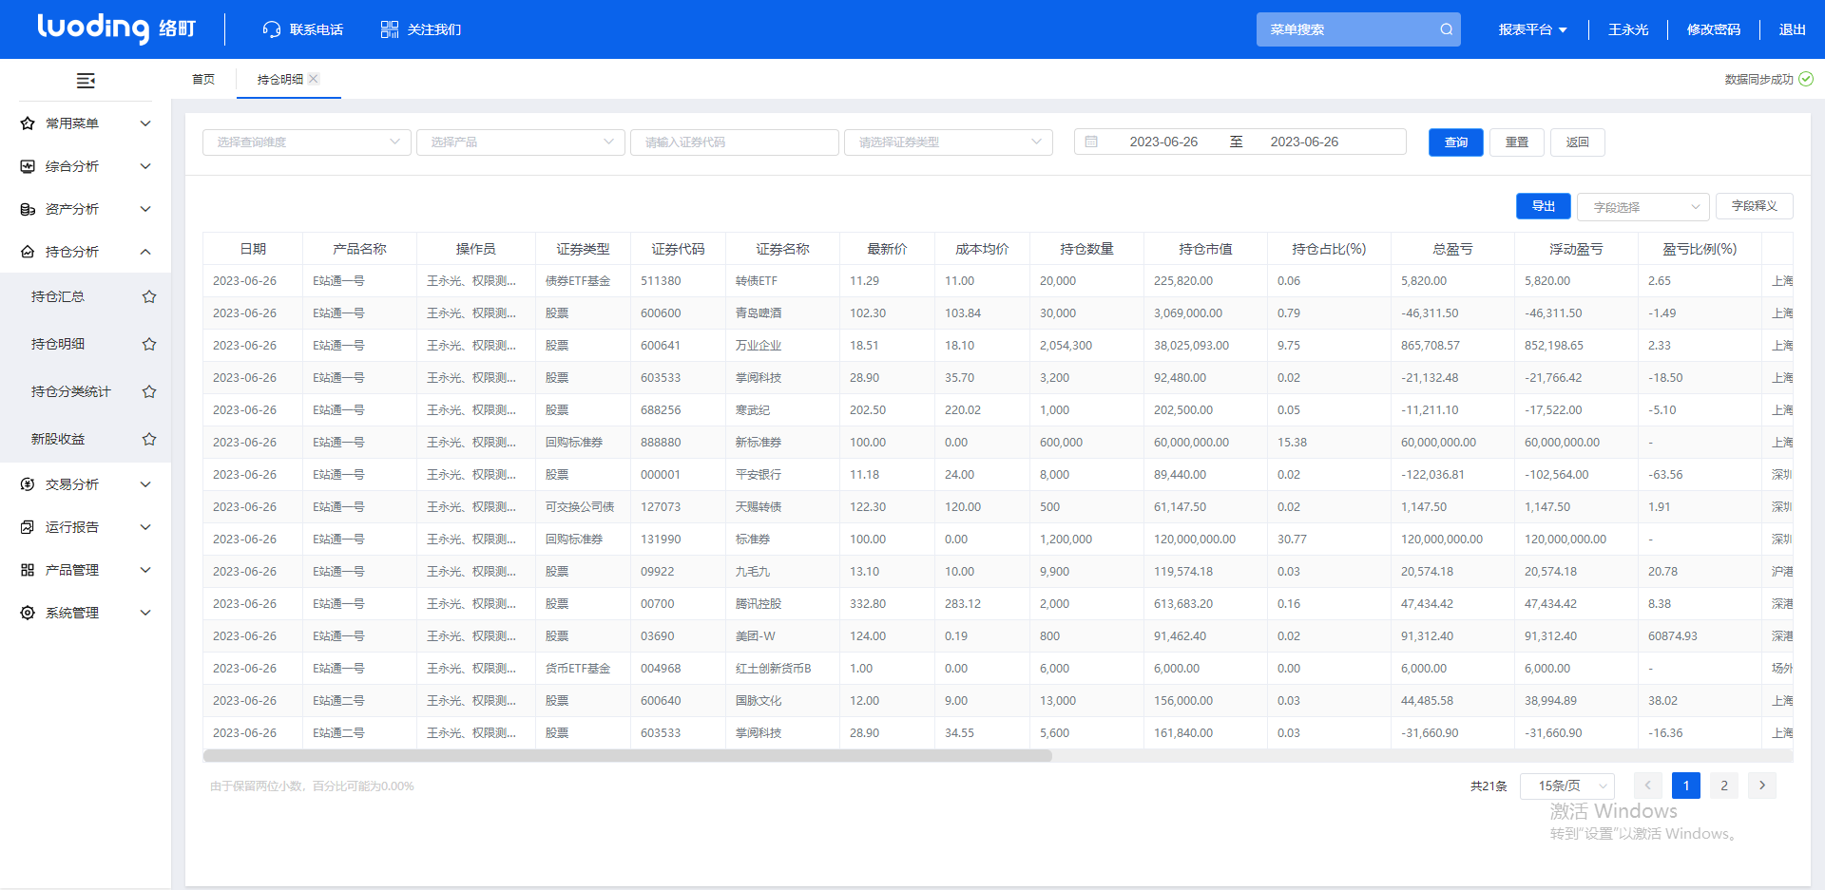The image size is (1825, 890).
Task: Click the next page arrow
Action: (1762, 786)
